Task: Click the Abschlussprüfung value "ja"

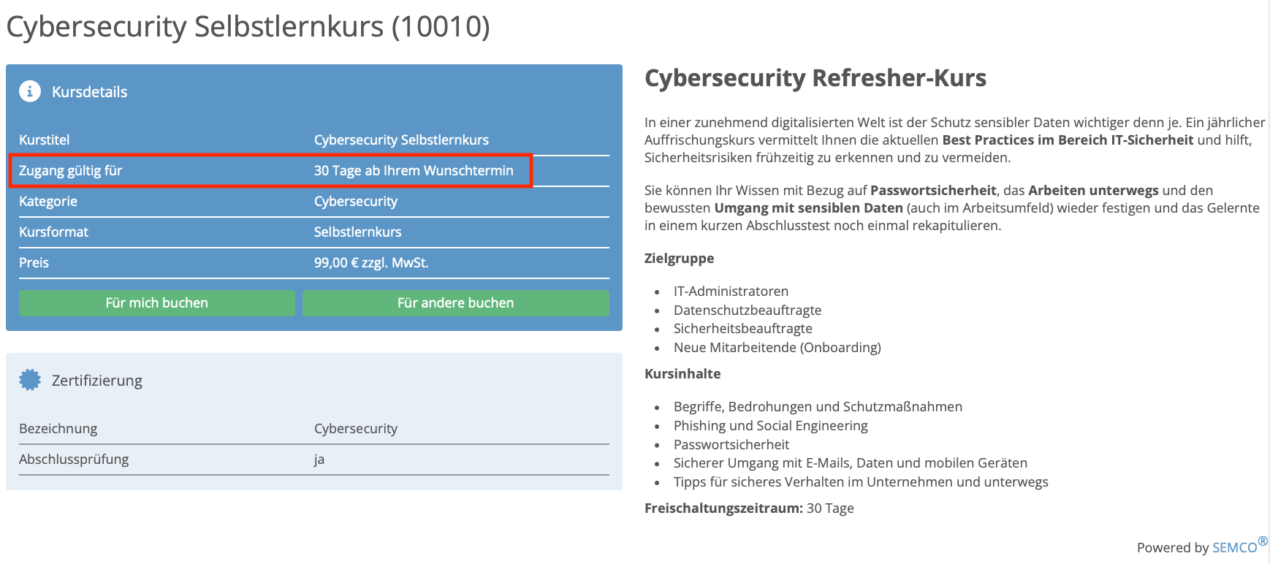Action: tap(319, 460)
